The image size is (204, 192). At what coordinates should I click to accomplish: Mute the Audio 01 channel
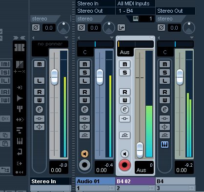84,64
